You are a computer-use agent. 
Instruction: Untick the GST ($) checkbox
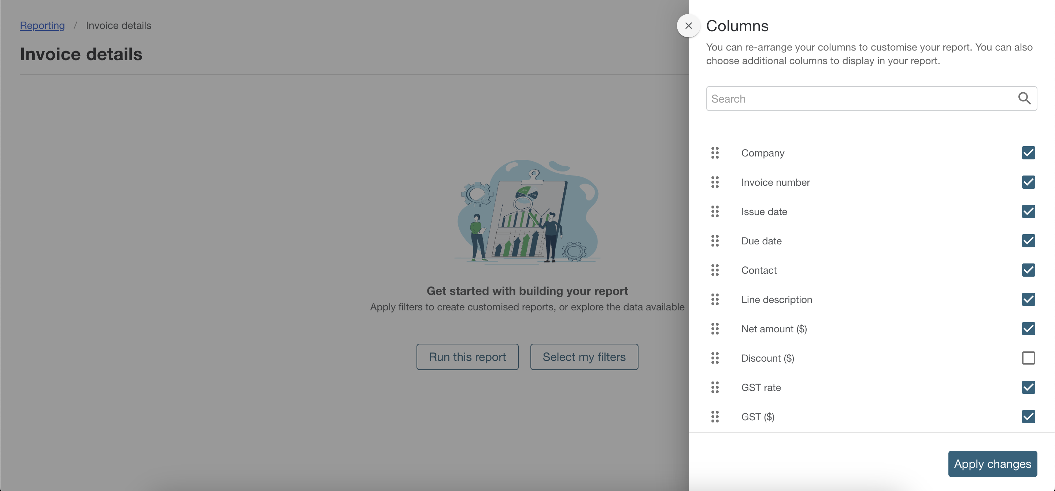point(1028,417)
